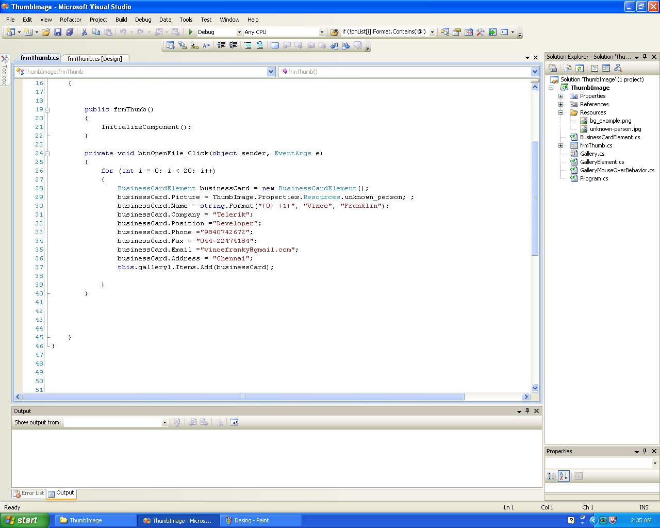Toggle Alphabetical sort in Properties panel
The height and width of the screenshot is (528, 660).
click(x=564, y=476)
